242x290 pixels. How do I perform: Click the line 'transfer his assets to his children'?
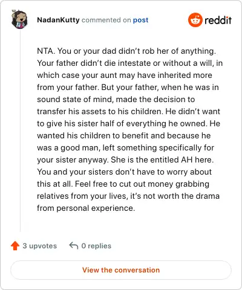click(100, 112)
